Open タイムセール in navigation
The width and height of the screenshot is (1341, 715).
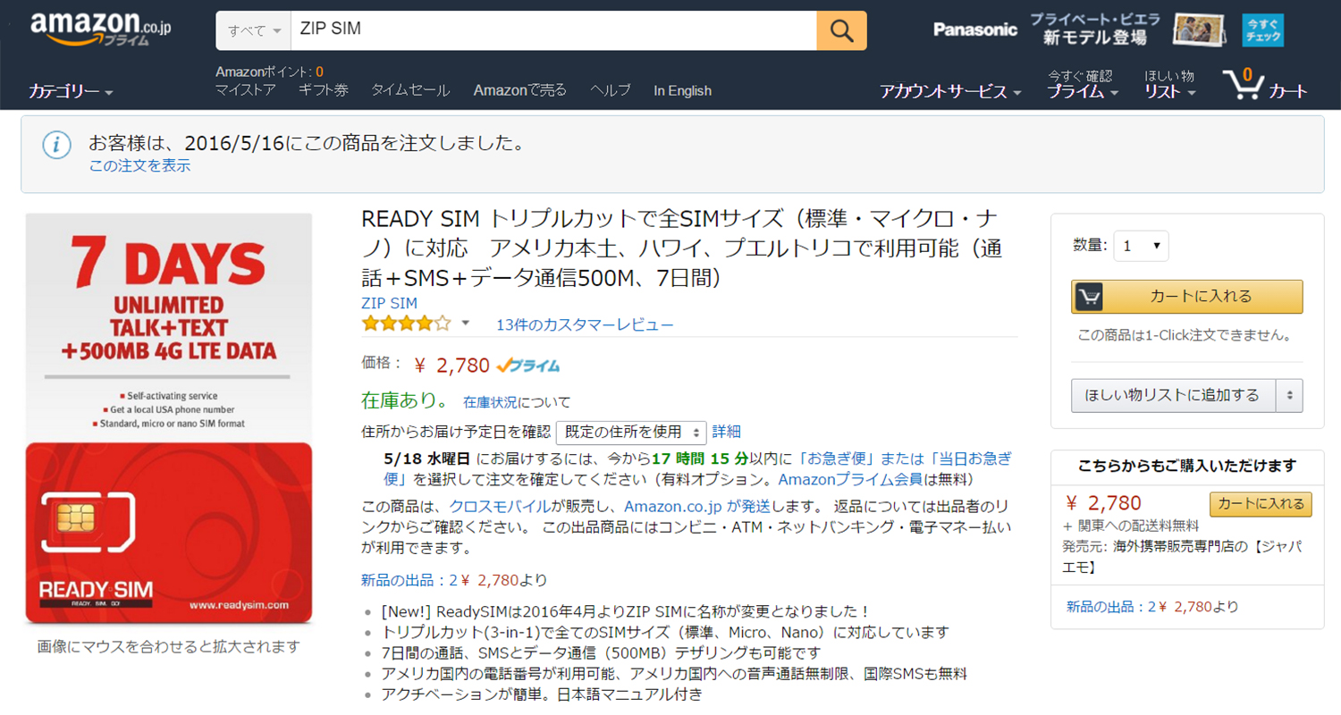pyautogui.click(x=410, y=90)
